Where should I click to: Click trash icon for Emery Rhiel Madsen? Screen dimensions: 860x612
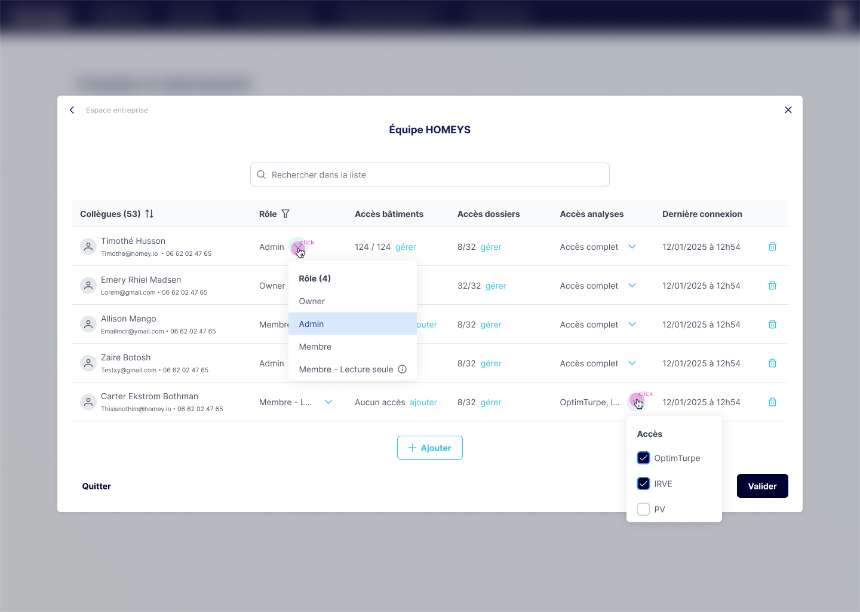(772, 286)
